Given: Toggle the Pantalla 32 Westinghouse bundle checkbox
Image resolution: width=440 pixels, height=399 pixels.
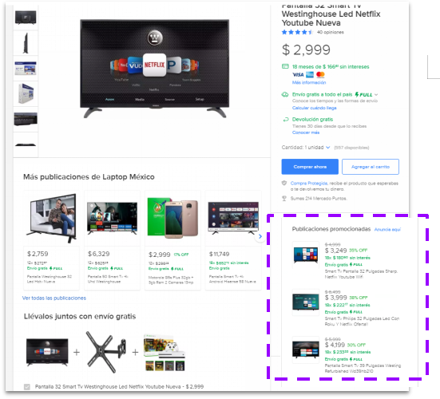Looking at the screenshot, I should coord(27,387).
